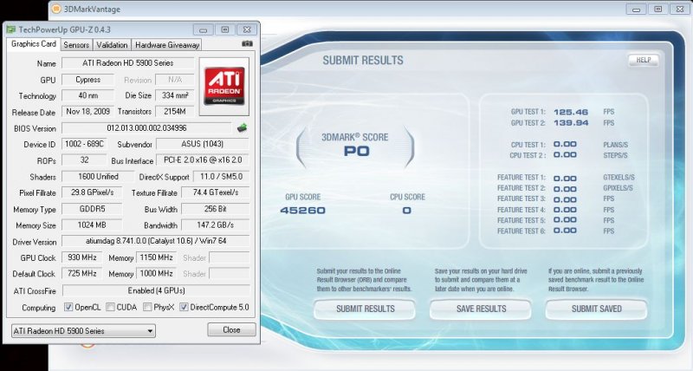693x371 pixels.
Task: Click the BIOS Version field
Action: coord(146,128)
